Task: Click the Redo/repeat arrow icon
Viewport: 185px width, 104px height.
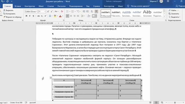Action: tap(7, 1)
